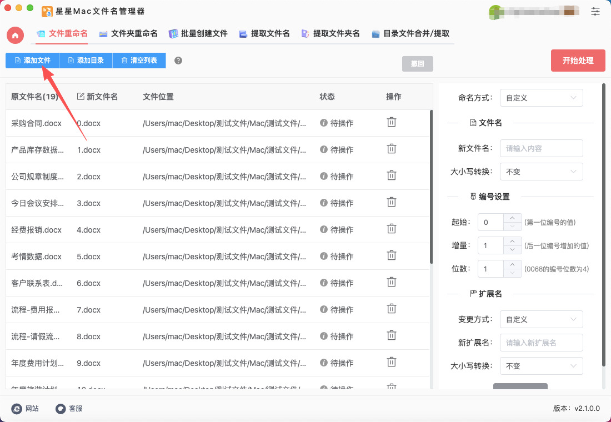Increase the 起始 number with up arrow
Viewport: 611px width, 422px height.
click(512, 218)
